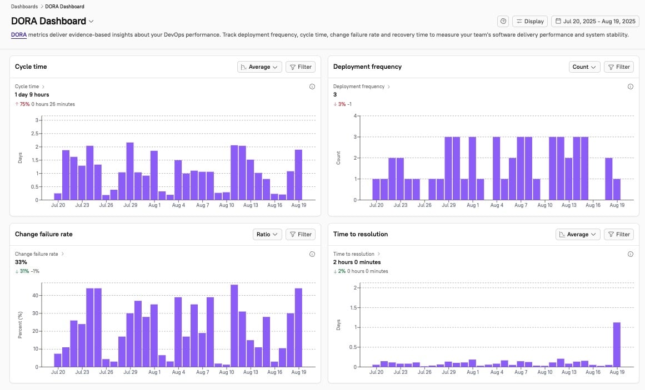Click Filter button in Deployment frequency panel
Viewport: 645px width, 390px height.
[x=619, y=67]
